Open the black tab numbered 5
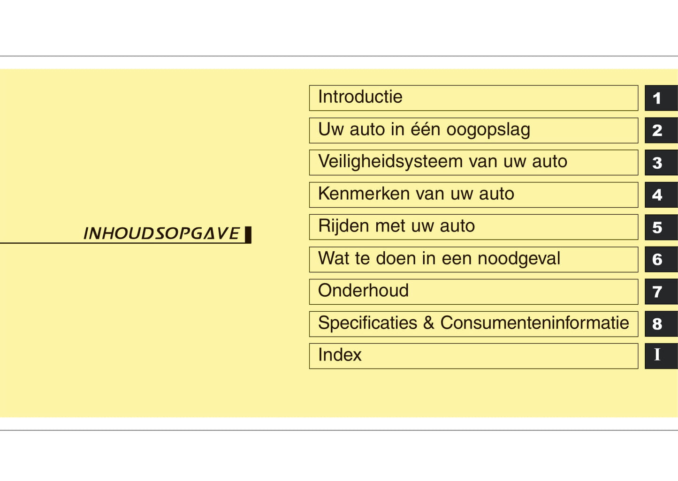 [661, 227]
